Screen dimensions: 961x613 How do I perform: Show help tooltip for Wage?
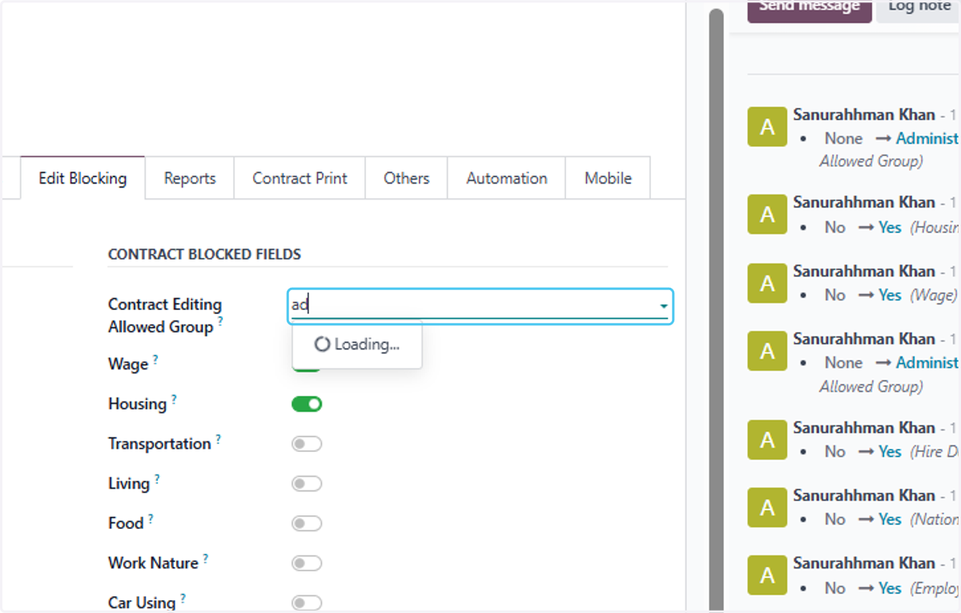click(155, 360)
